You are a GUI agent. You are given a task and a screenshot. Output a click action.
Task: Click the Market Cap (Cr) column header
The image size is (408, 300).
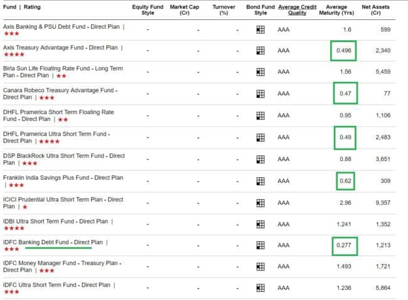(x=185, y=10)
